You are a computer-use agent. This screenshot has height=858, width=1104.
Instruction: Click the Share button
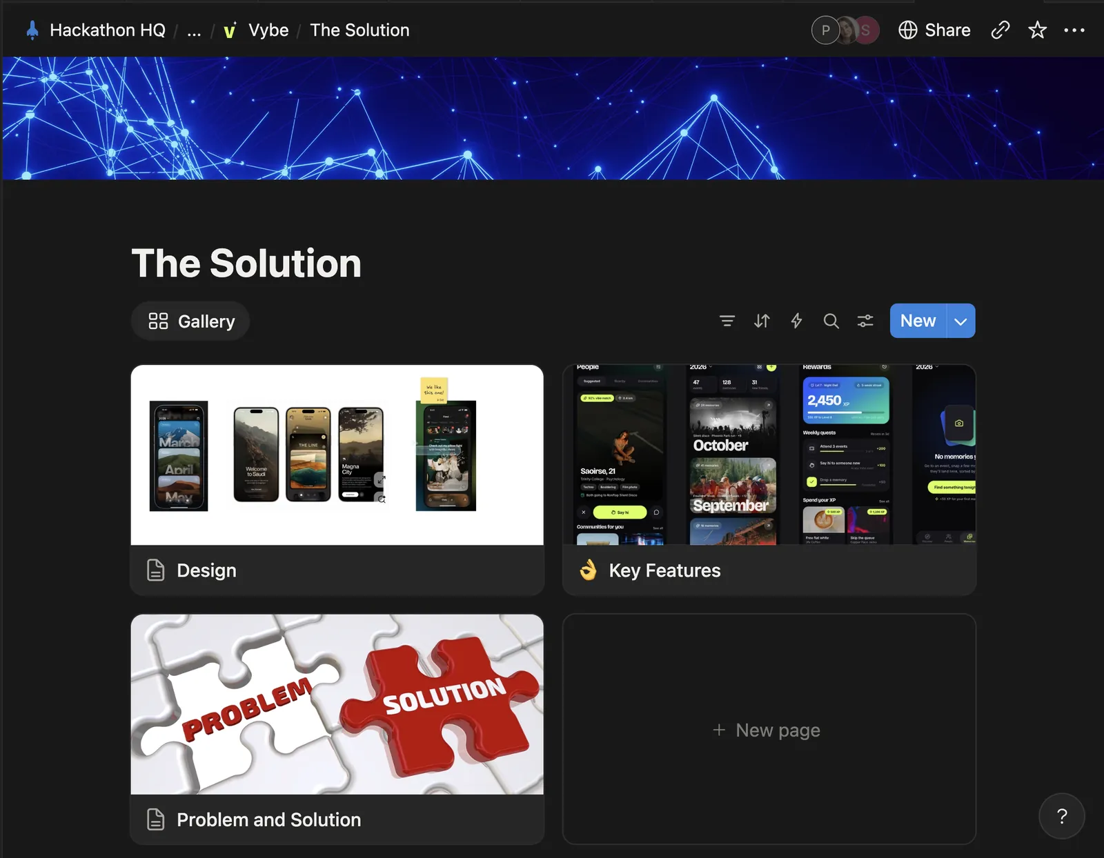coord(935,30)
